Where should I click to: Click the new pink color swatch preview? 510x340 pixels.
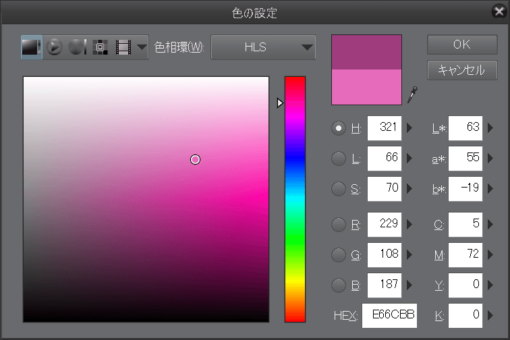366,87
